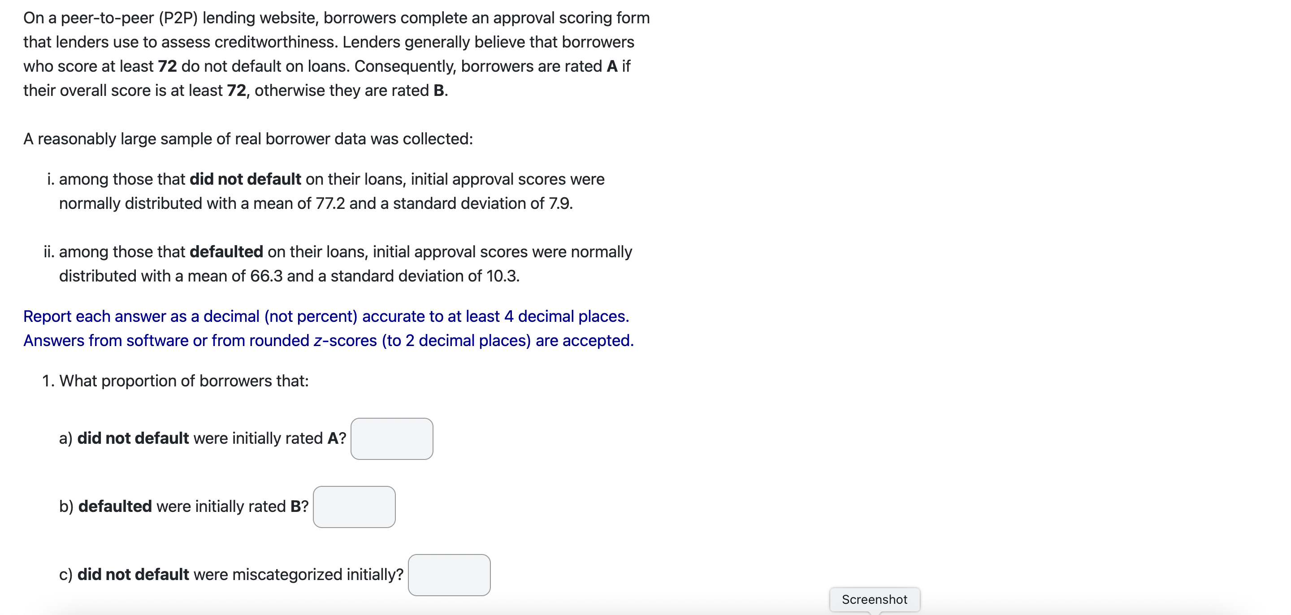Viewport: 1291px width, 615px height.
Task: Click the miscategorized initially answer field
Action: click(450, 575)
